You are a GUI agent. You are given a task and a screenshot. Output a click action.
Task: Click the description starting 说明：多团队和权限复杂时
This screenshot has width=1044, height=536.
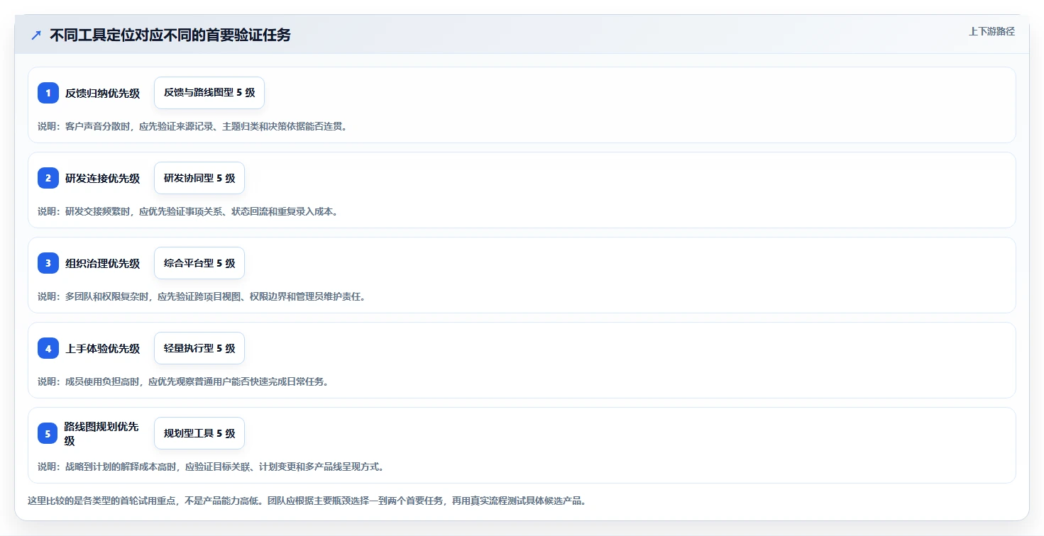click(x=202, y=296)
